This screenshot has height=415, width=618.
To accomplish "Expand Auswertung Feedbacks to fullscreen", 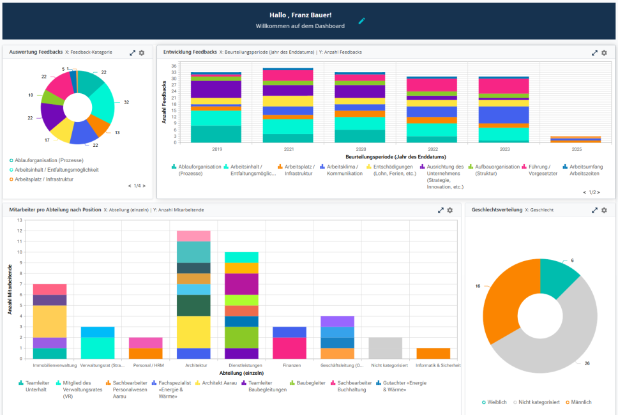I will 132,52.
